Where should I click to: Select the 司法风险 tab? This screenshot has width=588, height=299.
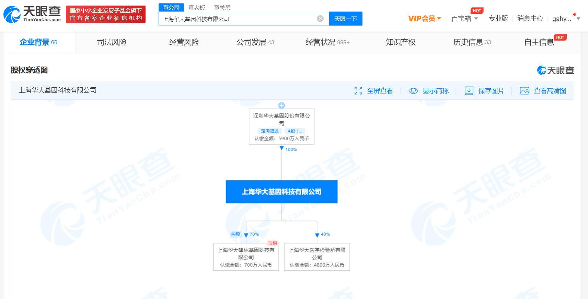point(112,42)
